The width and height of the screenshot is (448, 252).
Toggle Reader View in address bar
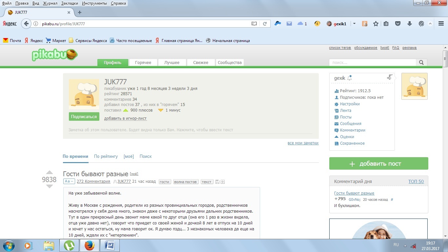[254, 24]
